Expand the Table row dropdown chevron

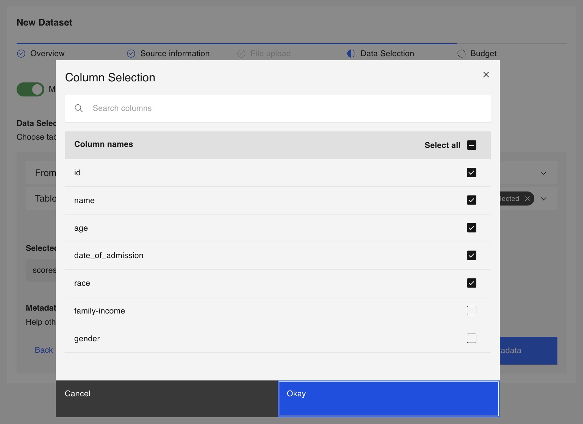click(544, 199)
